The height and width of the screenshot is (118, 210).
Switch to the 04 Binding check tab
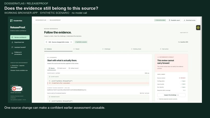point(145,49)
